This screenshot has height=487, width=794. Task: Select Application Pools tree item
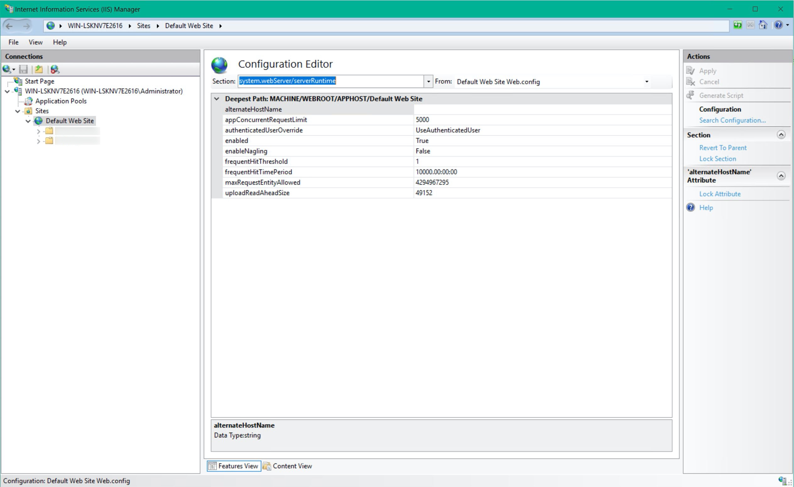point(61,101)
